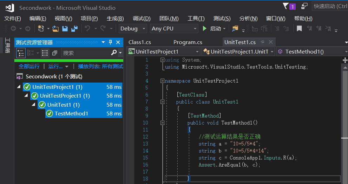Screen dimensions: 348x184
Task: Click the find in files icon
Action: tap(235, 29)
